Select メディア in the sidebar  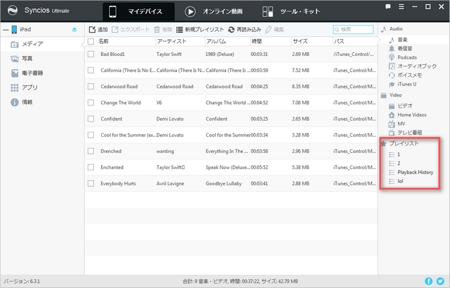point(42,44)
